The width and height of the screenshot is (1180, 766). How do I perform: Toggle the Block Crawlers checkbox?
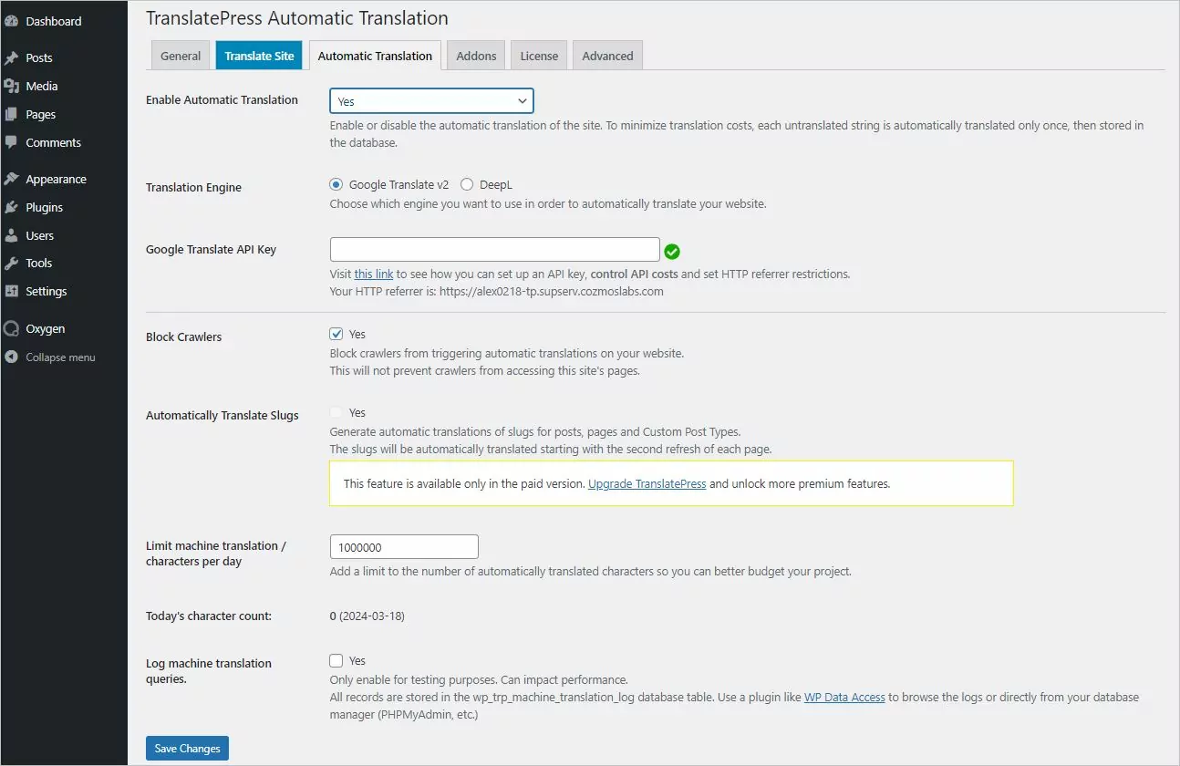coord(336,334)
